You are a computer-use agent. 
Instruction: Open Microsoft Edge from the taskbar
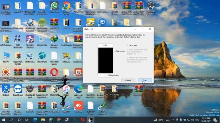[35, 120]
